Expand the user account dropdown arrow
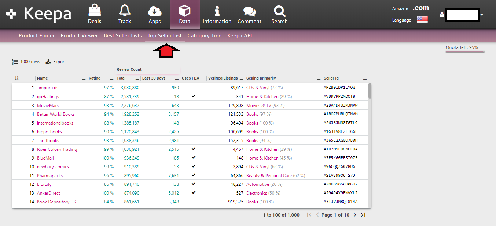The width and height of the screenshot is (496, 226). [x=482, y=15]
